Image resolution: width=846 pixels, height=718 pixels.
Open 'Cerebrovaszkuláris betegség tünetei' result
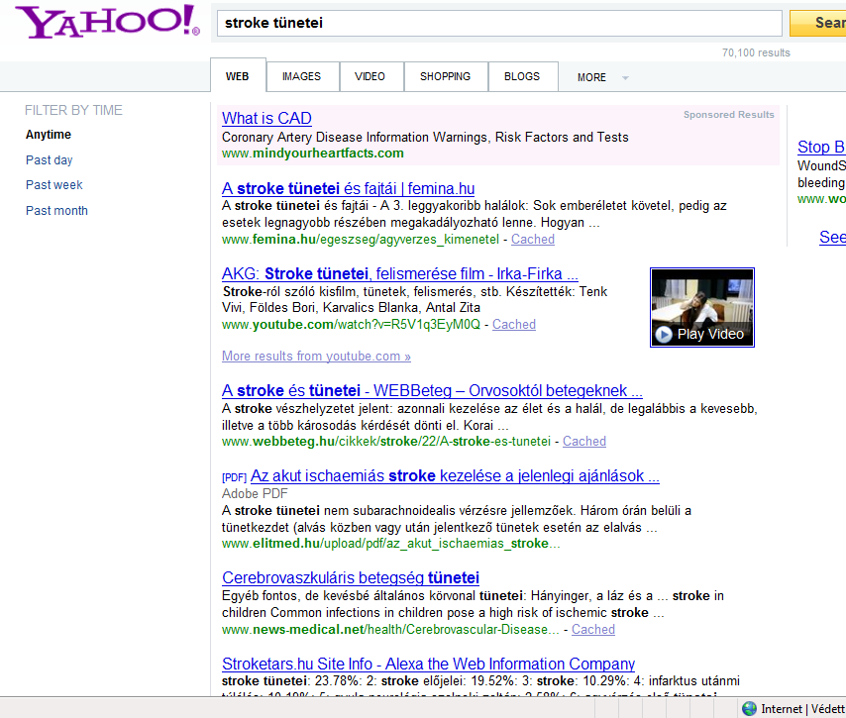(351, 577)
